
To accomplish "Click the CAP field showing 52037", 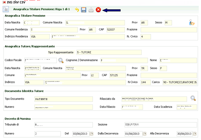I will [x=116, y=30].
